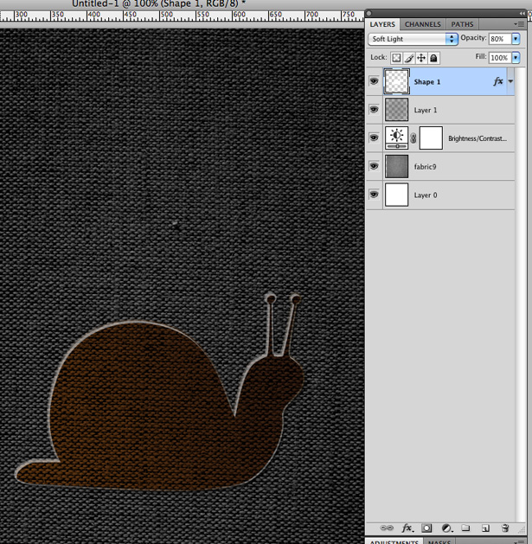Click the delete layer trash icon
532x544 pixels.
click(x=505, y=528)
